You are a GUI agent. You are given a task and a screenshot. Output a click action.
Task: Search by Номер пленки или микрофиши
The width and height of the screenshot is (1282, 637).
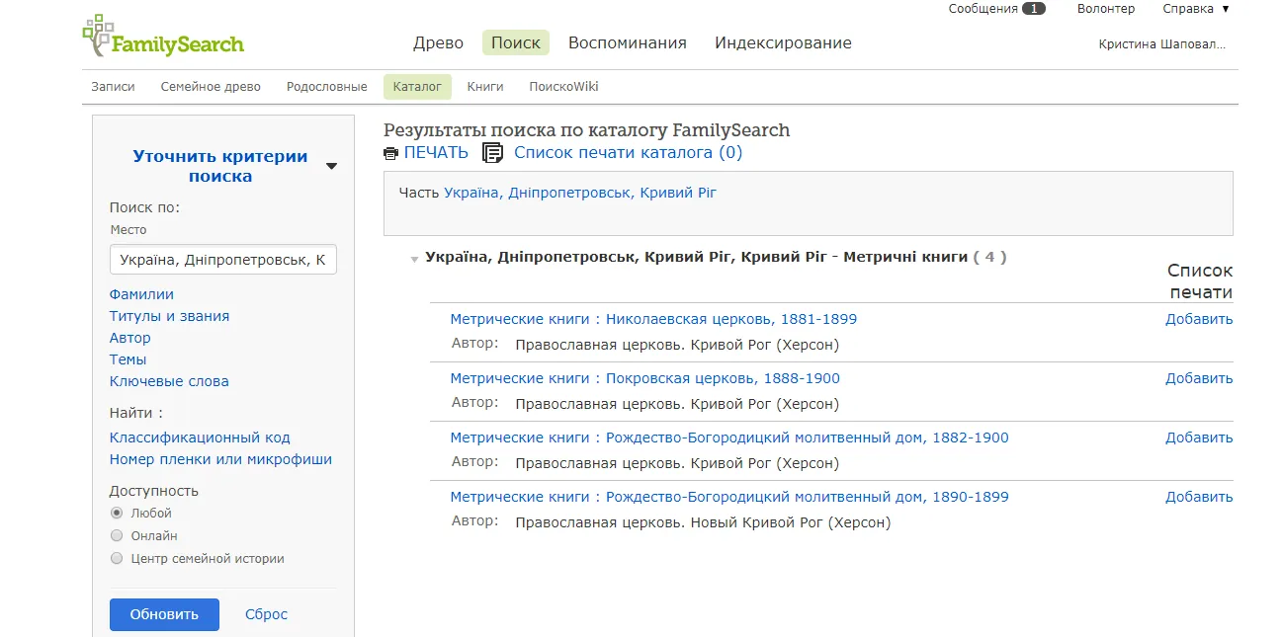(x=220, y=459)
